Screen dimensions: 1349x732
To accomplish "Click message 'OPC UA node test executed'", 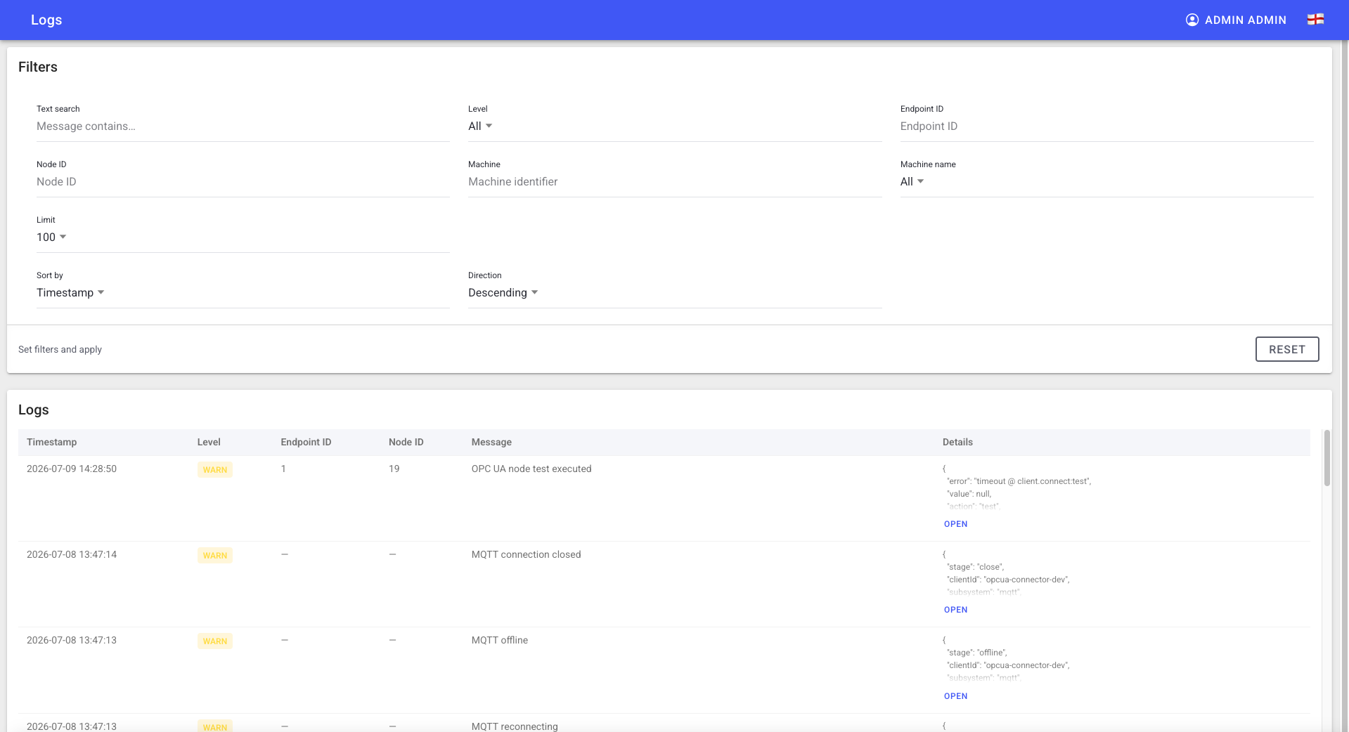I will [531, 469].
